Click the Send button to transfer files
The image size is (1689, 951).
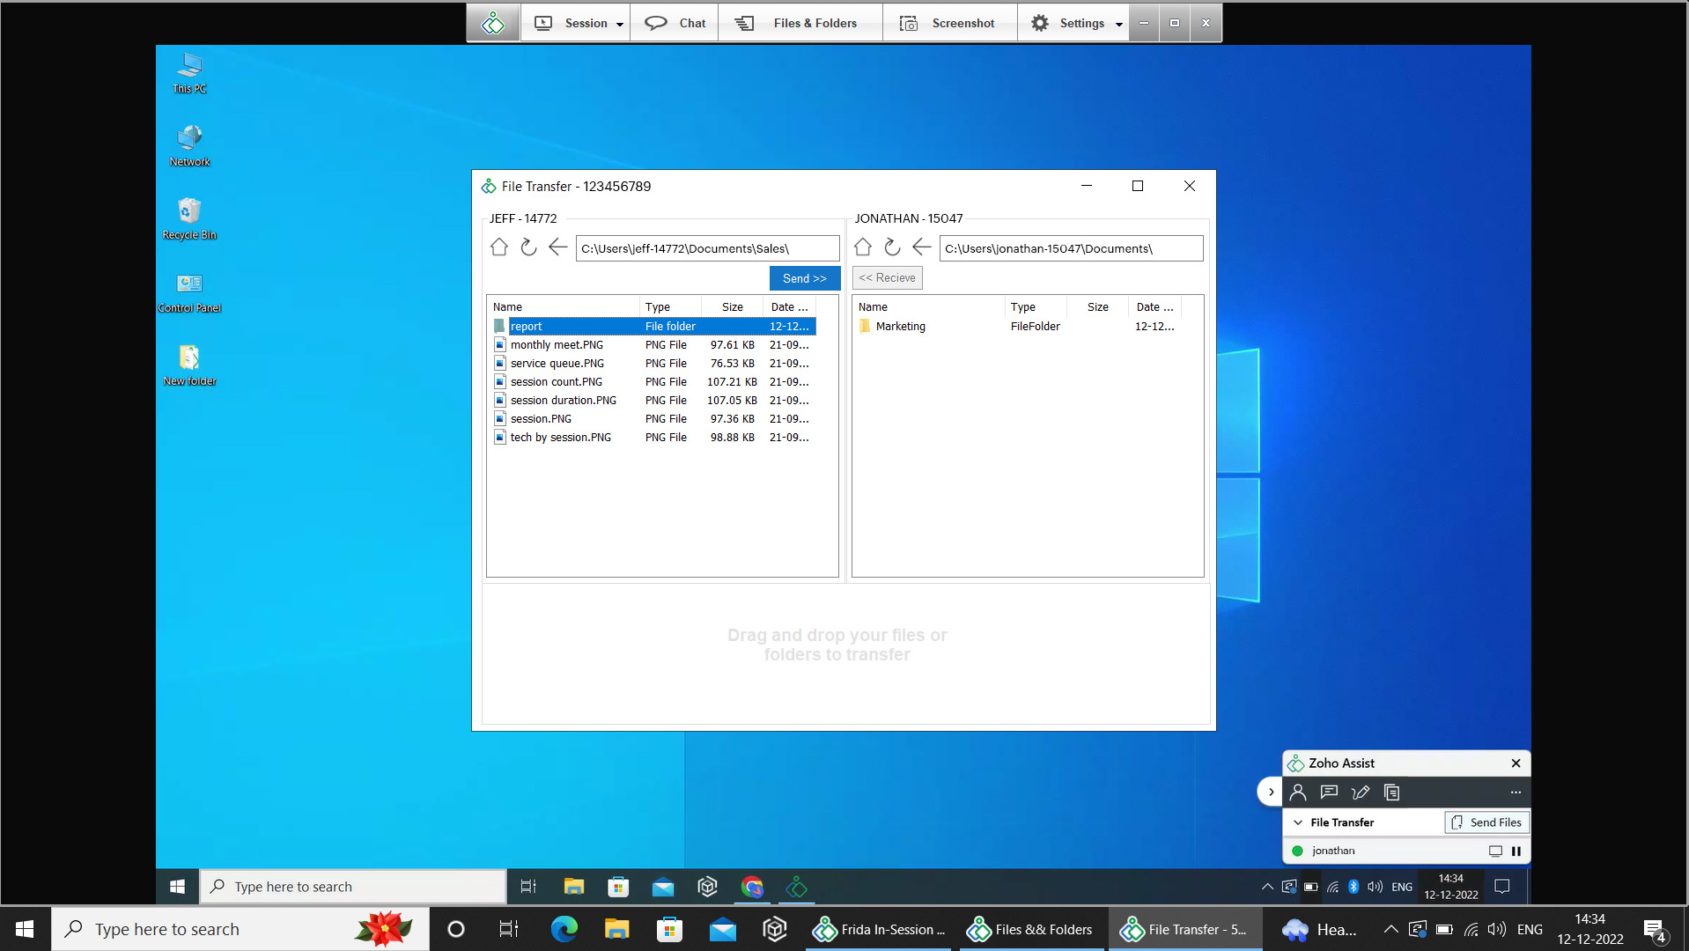pyautogui.click(x=804, y=277)
